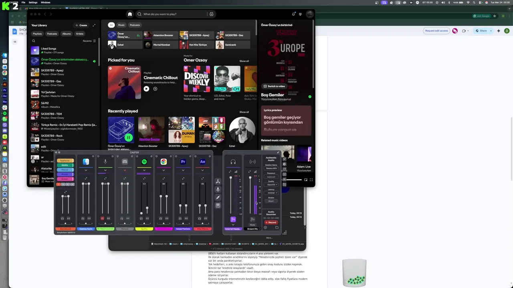Trigger the Applause soundboard pad

coord(65,160)
